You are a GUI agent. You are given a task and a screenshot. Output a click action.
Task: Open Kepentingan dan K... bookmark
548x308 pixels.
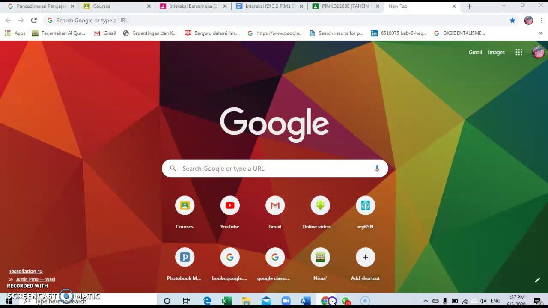coord(149,33)
